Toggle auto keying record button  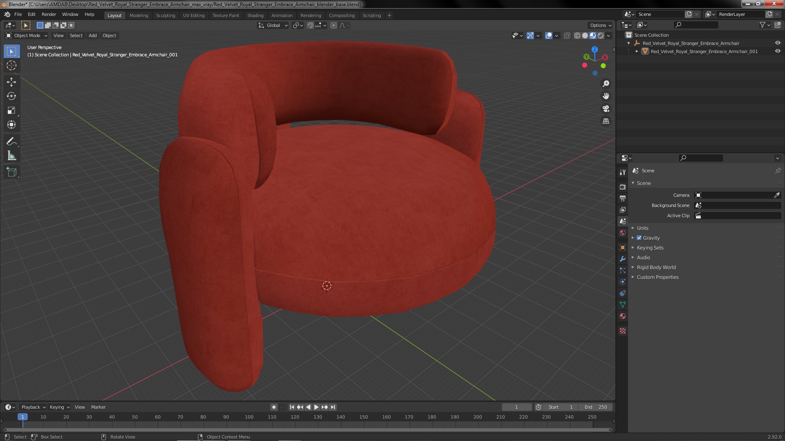point(274,407)
